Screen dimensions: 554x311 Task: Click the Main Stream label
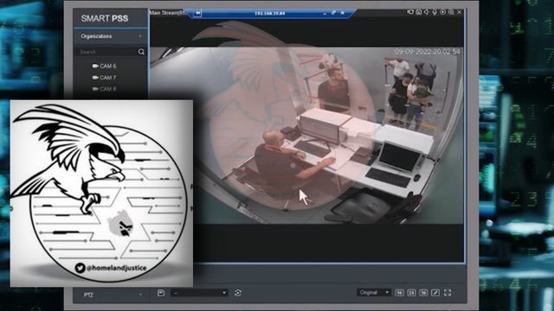point(167,13)
